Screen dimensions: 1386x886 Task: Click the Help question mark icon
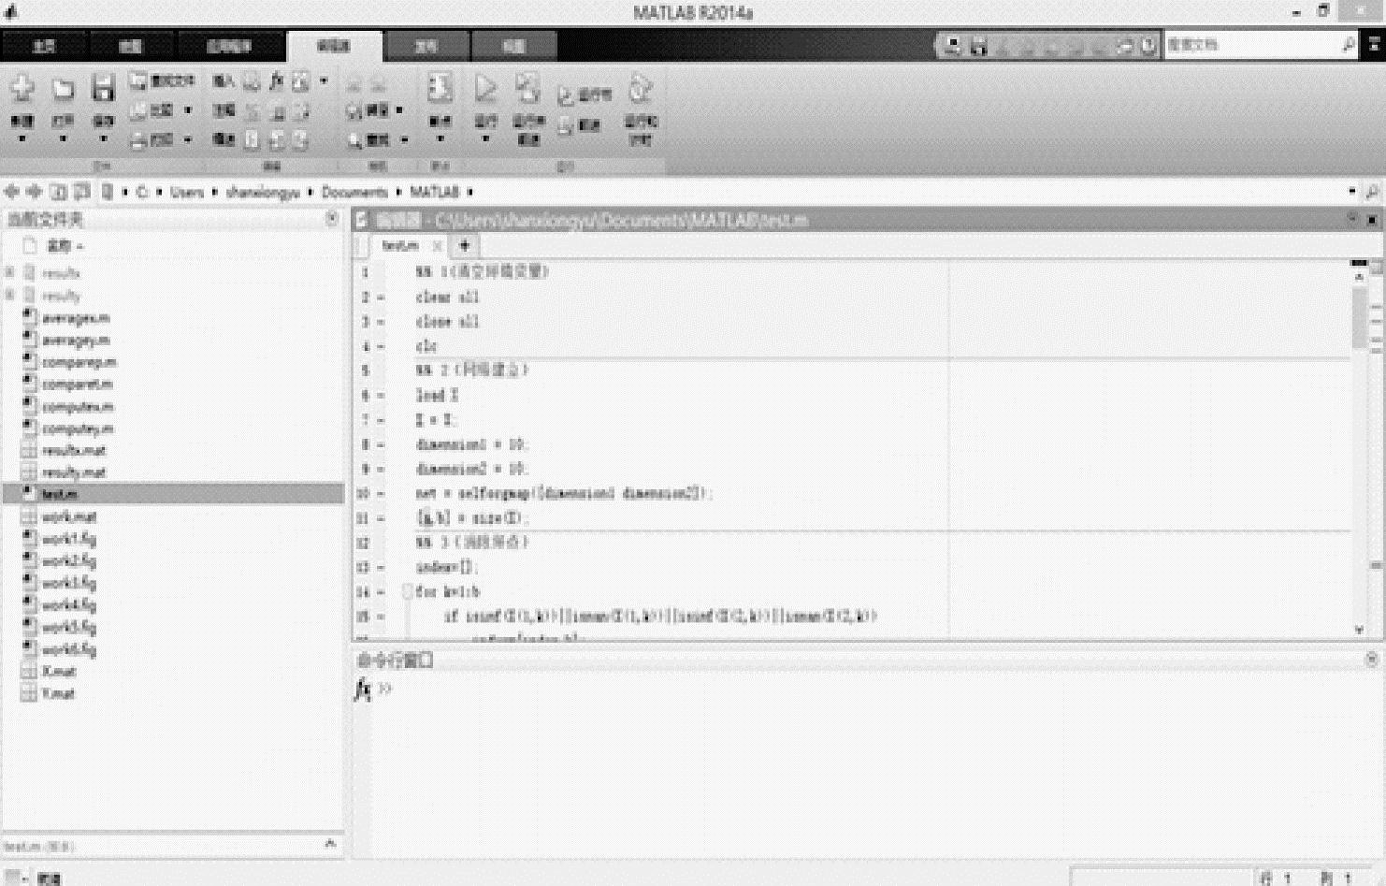point(1148,45)
